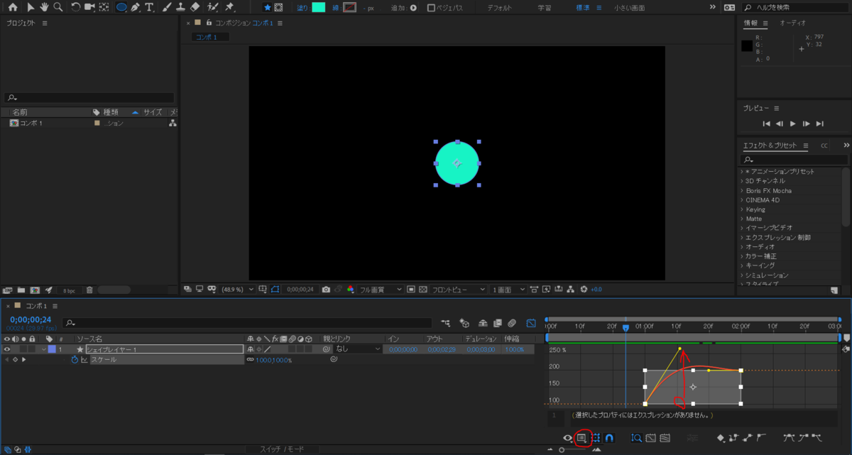This screenshot has width=852, height=455.
Task: Click the project panel search field
Action: click(x=89, y=98)
